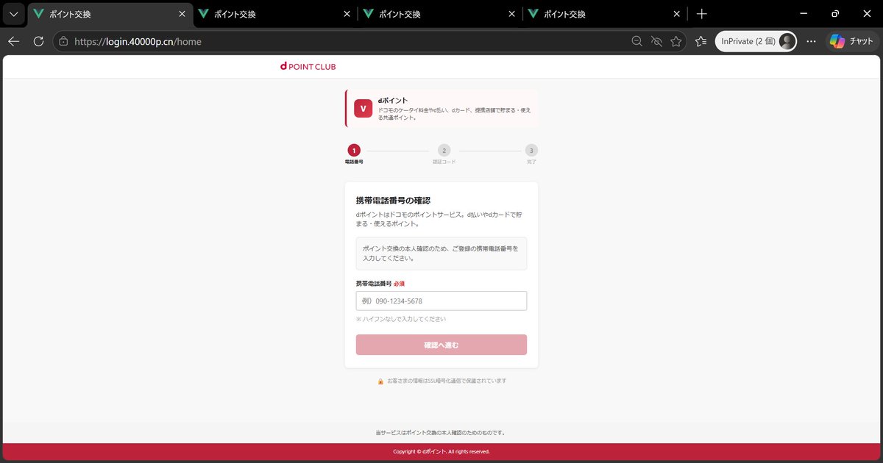This screenshot has height=463, width=883.
Task: Click the dポイント banner title
Action: click(393, 100)
